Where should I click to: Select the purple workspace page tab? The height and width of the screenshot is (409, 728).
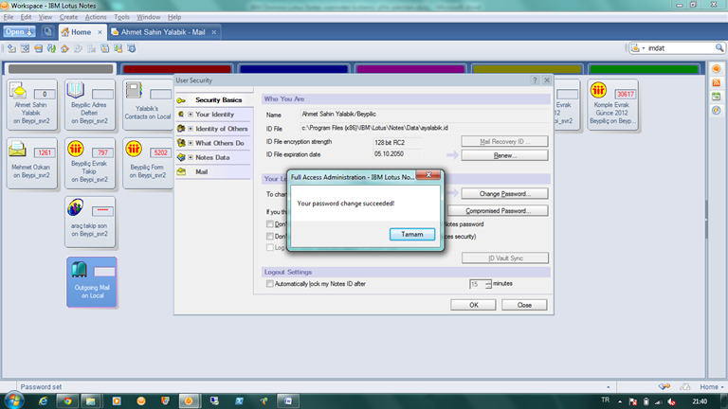[x=410, y=69]
